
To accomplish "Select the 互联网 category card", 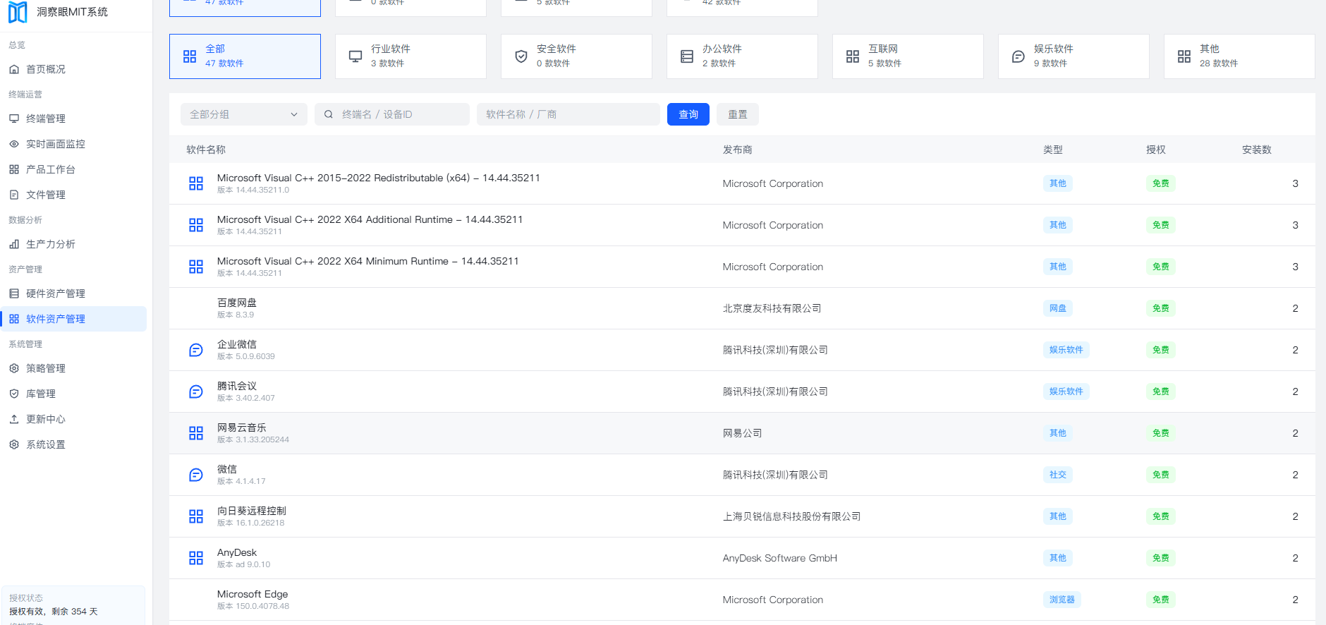I will (908, 56).
